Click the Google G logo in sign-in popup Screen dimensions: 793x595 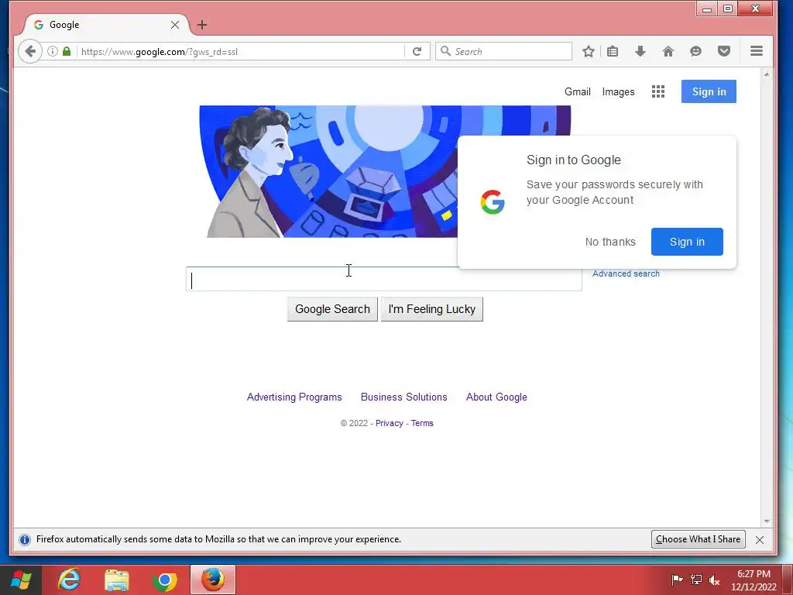492,202
